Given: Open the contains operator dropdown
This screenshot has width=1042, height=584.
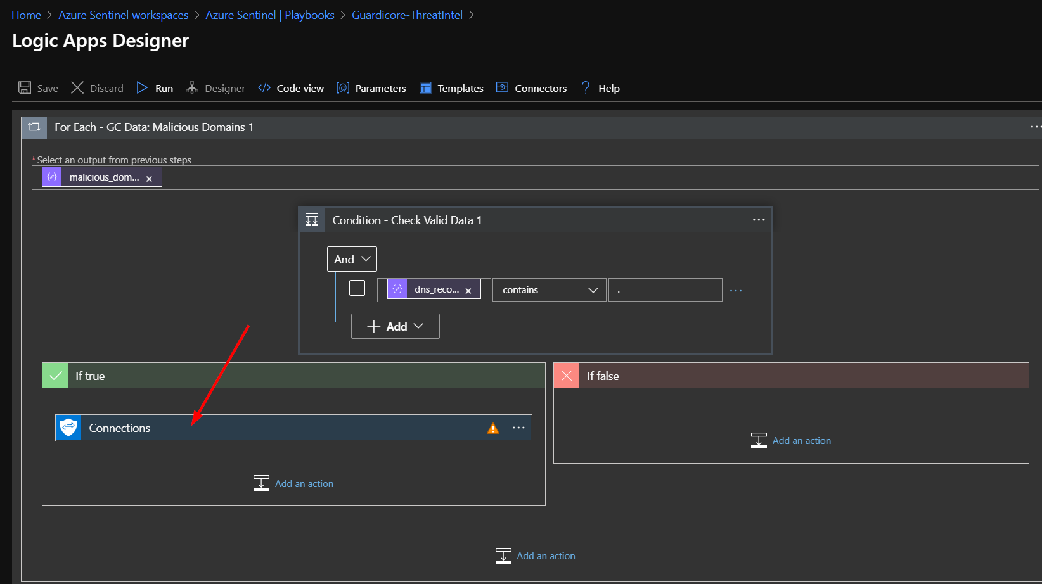Looking at the screenshot, I should [550, 290].
